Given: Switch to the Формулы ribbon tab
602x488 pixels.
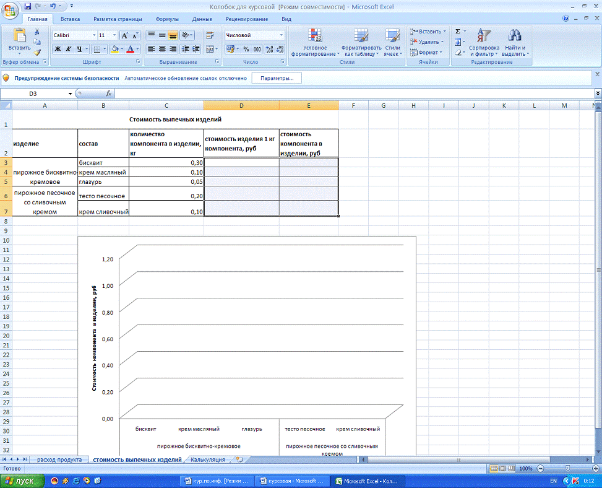Looking at the screenshot, I should 168,19.
